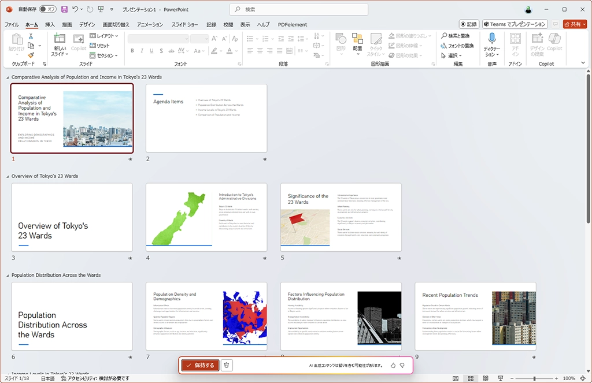Expand the Copy options dropdown arrow
Screen dimensions: 592x383
(x=40, y=46)
